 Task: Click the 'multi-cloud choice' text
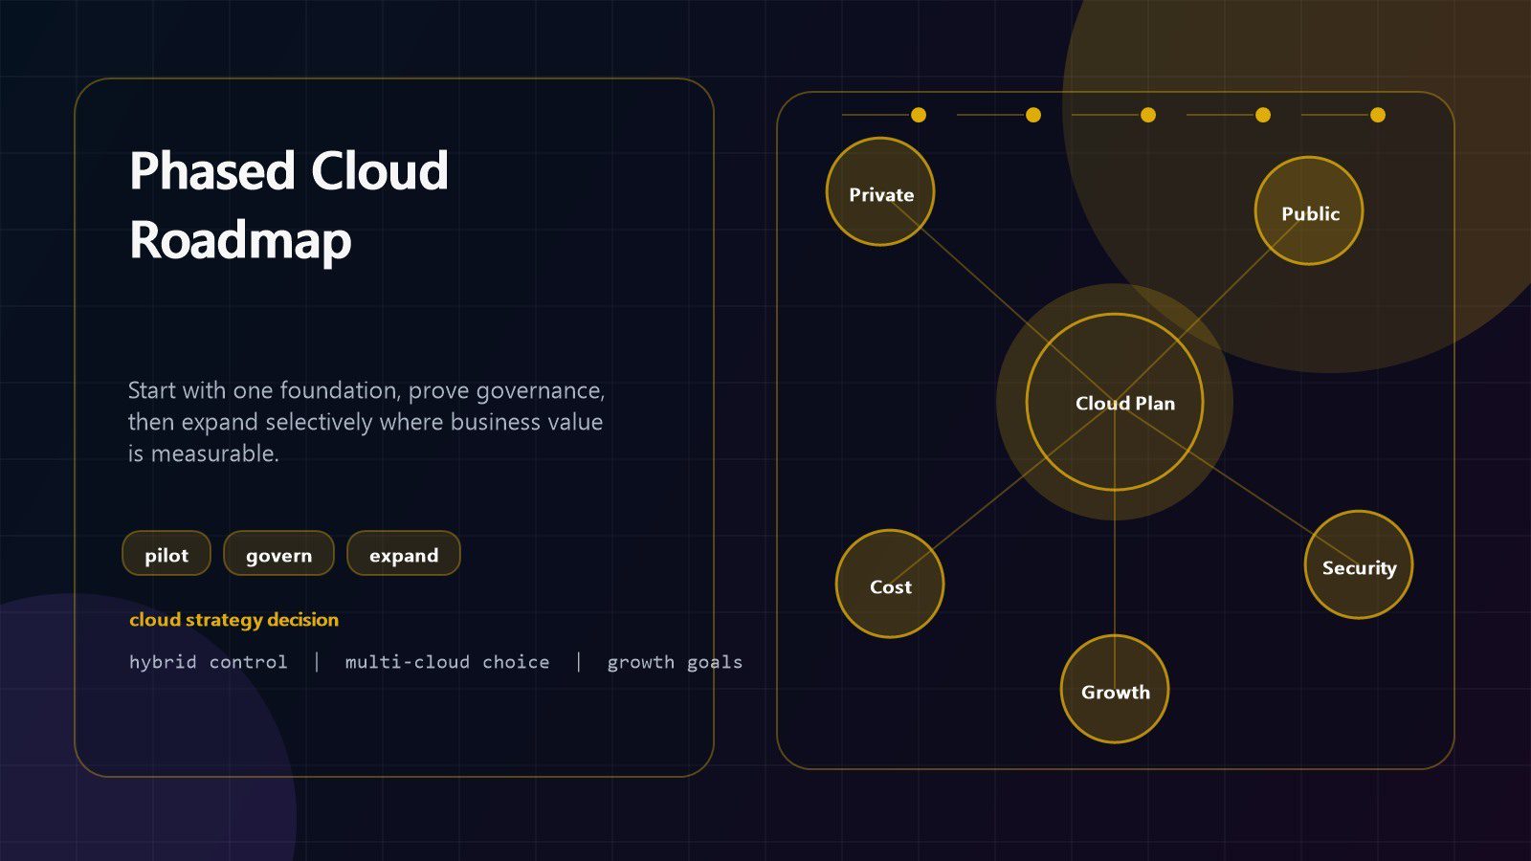pyautogui.click(x=448, y=662)
